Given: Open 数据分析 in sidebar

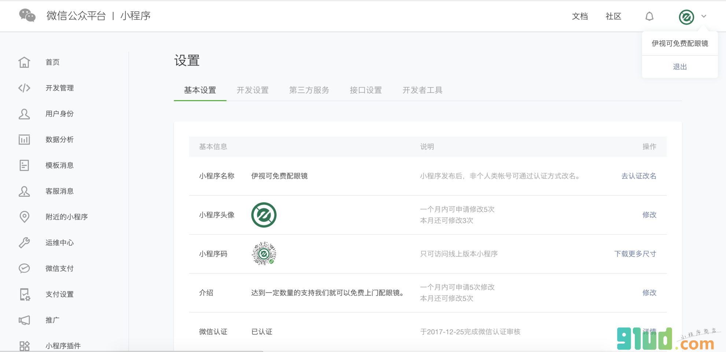Looking at the screenshot, I should click(60, 140).
